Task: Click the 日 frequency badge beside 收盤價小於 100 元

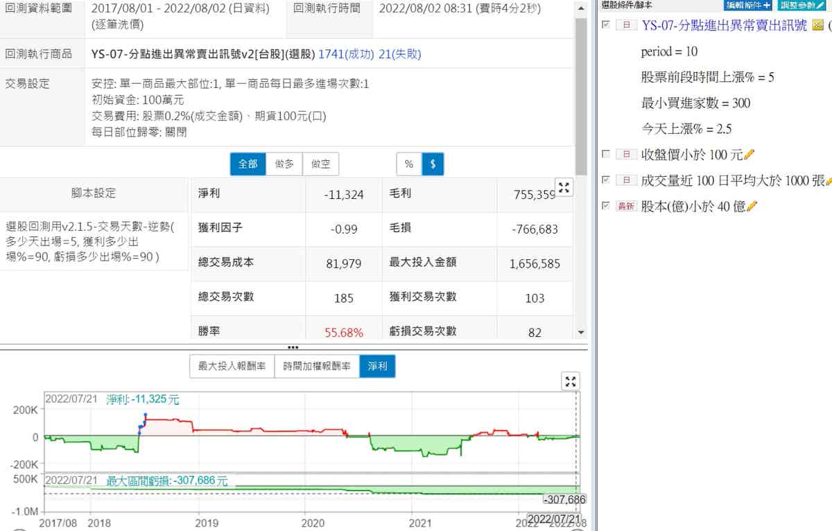Action: tap(626, 154)
